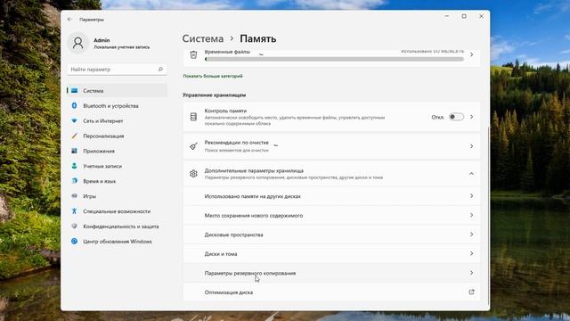Maximize the Параметры window
The height and width of the screenshot is (321, 570).
(464, 16)
